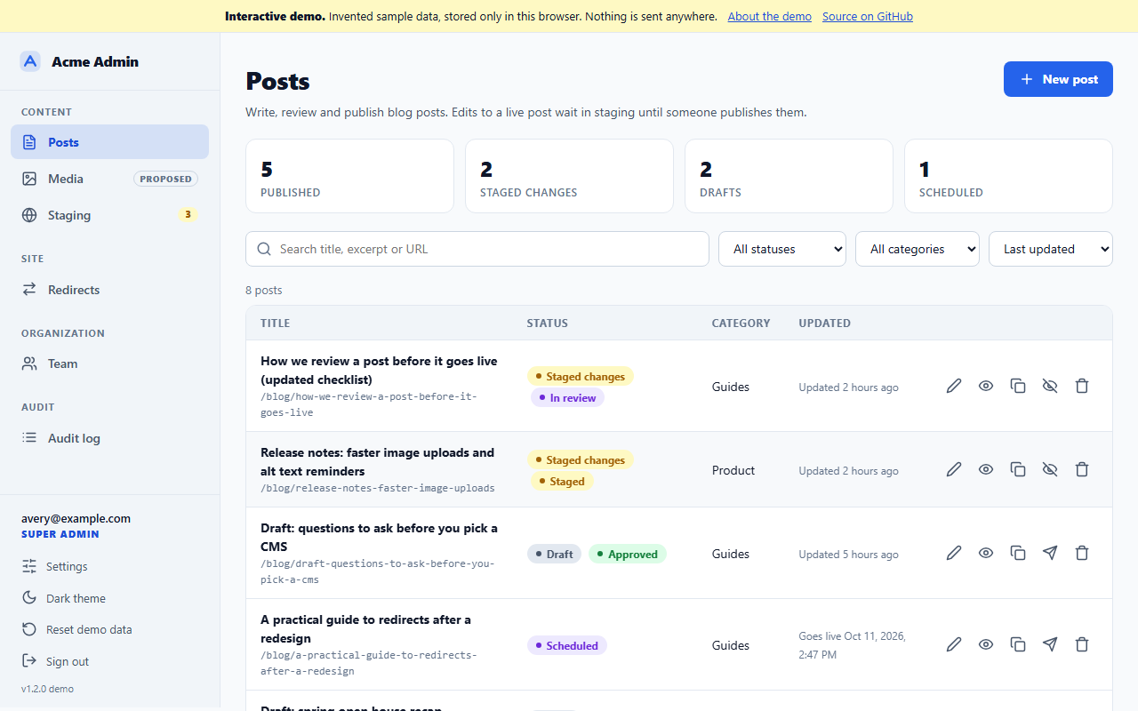Navigate to Staging in the sidebar
This screenshot has width=1138, height=711.
coord(110,215)
